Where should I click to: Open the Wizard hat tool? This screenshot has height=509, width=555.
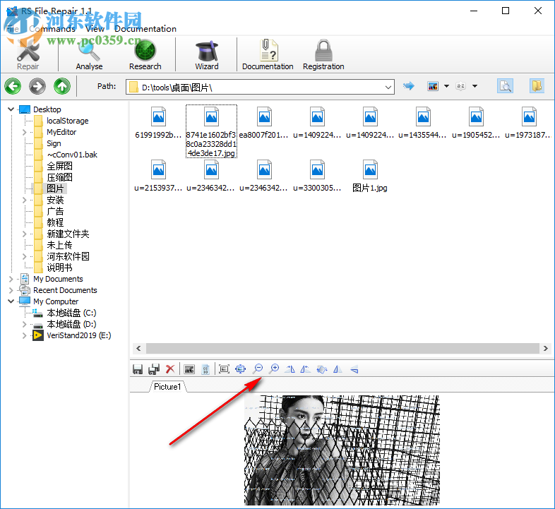207,55
